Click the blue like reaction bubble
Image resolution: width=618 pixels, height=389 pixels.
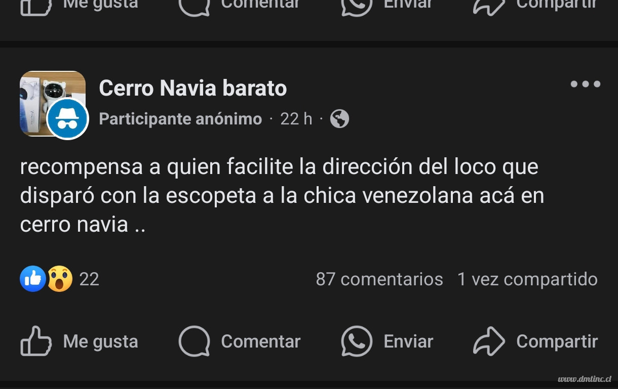(33, 279)
